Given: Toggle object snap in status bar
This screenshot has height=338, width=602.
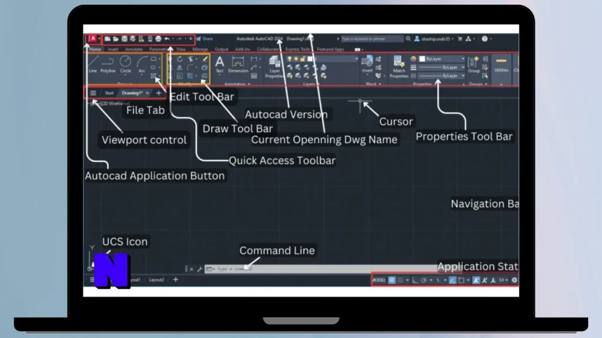Looking at the screenshot, I should pos(461,280).
